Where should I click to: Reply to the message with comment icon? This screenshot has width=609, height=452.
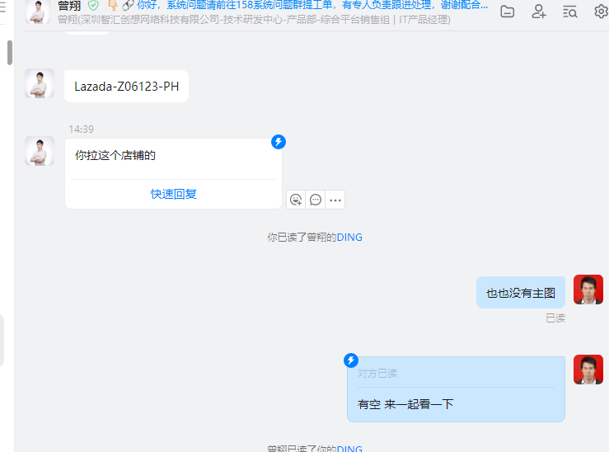tap(316, 200)
